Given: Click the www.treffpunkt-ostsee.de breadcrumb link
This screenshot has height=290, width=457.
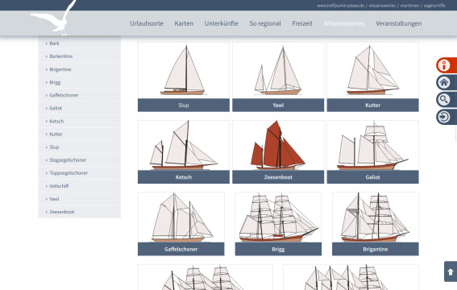Looking at the screenshot, I should 340,6.
